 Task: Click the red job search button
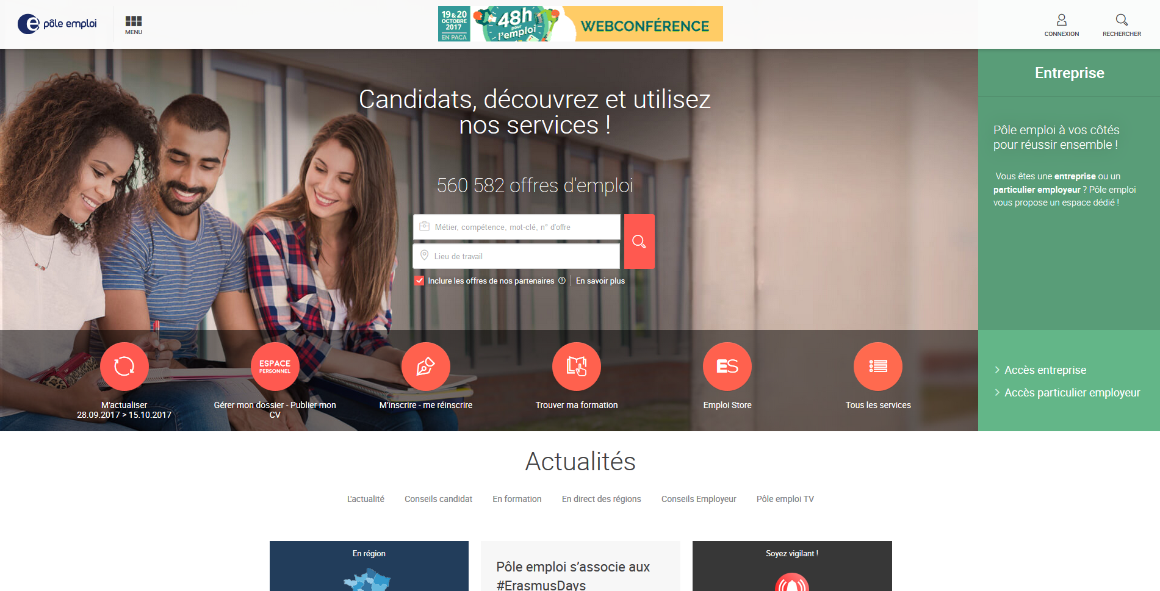pos(639,242)
